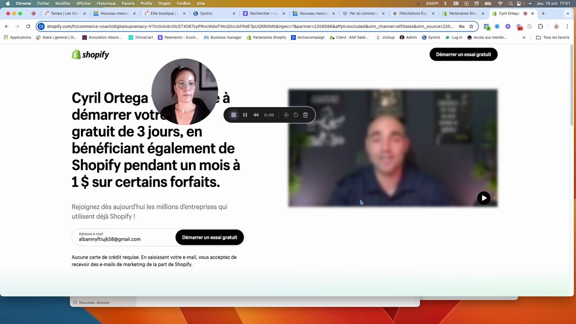576x324 pixels.
Task: Close the Cyril Ortega tab
Action: click(532, 13)
